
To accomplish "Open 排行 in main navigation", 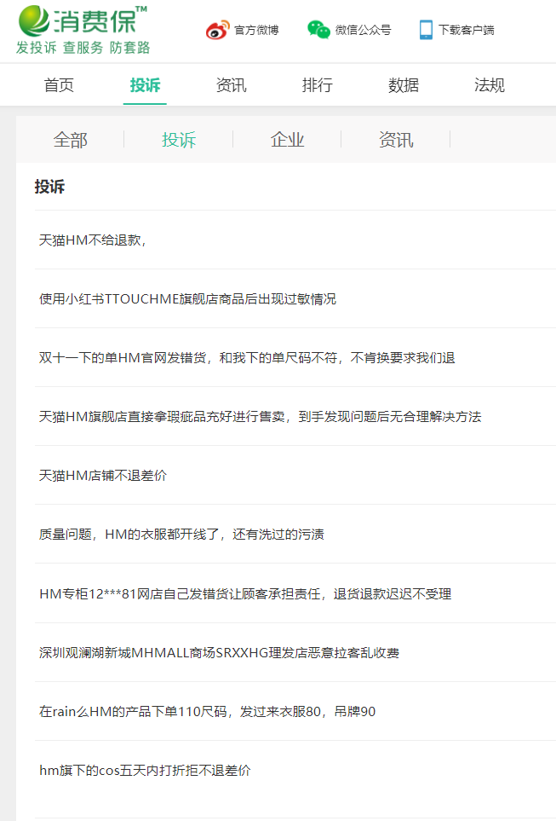I will [x=317, y=84].
